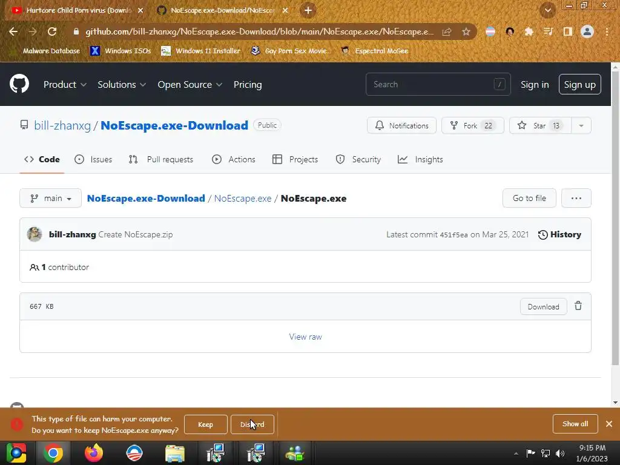
Task: Launch Firefox from the taskbar
Action: click(94, 453)
